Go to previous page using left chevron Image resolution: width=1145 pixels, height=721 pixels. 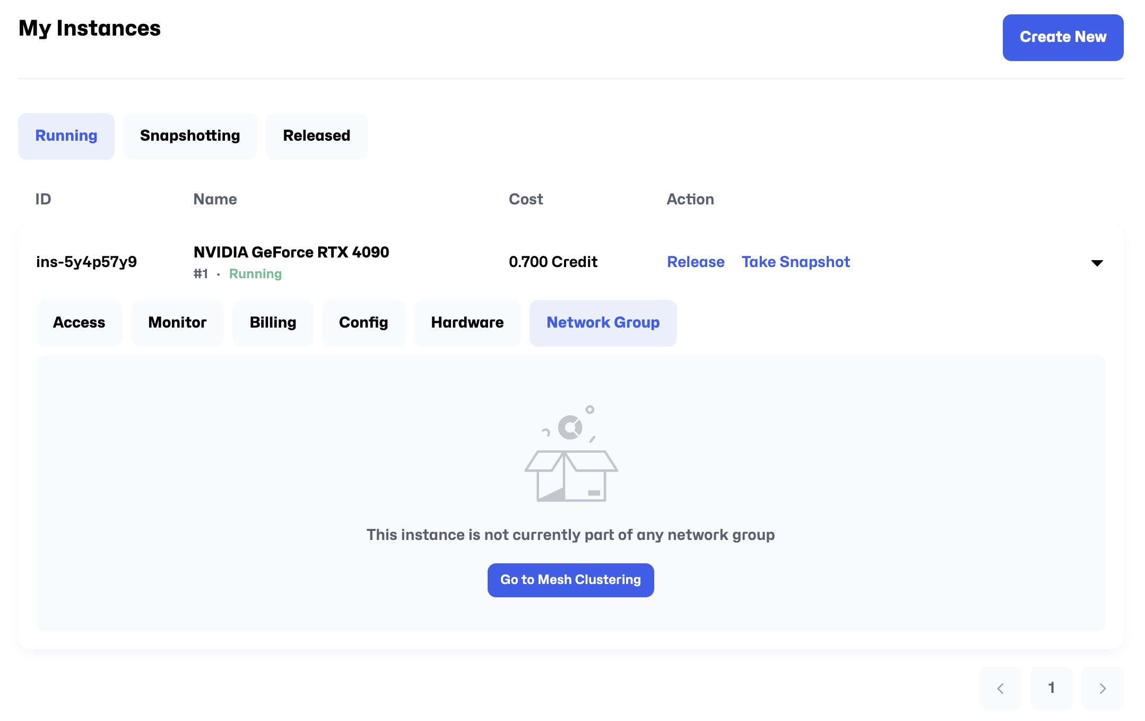click(x=1000, y=689)
